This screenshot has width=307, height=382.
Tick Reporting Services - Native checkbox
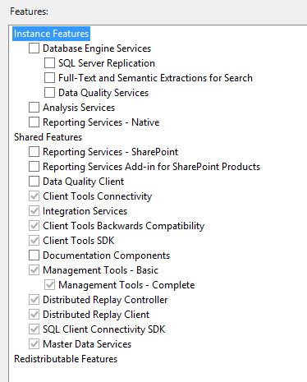[x=34, y=122]
